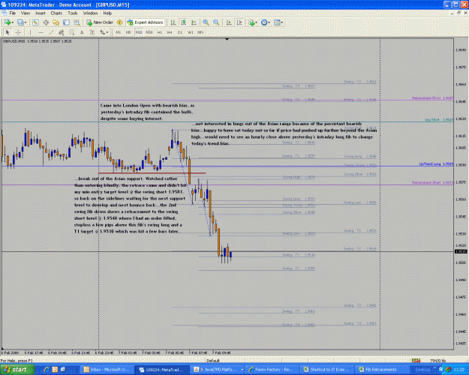Expand the Profiles dropdown arrow
The image size is (469, 375).
tap(26, 22)
